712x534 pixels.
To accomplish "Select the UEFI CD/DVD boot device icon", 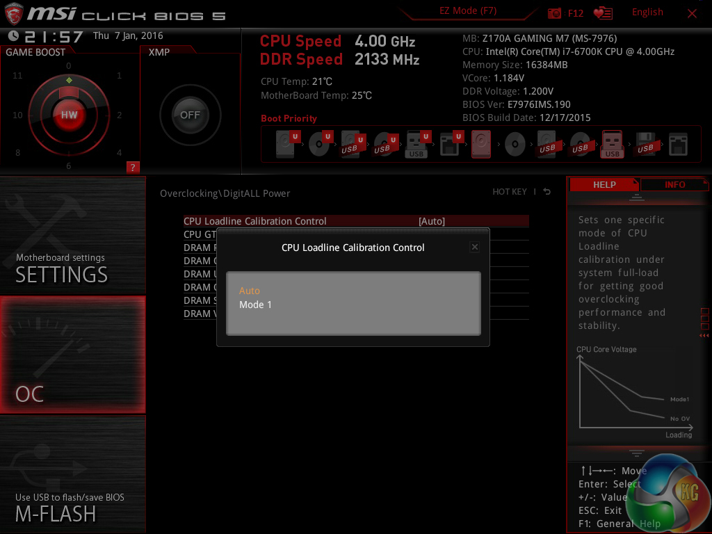I will tap(320, 144).
